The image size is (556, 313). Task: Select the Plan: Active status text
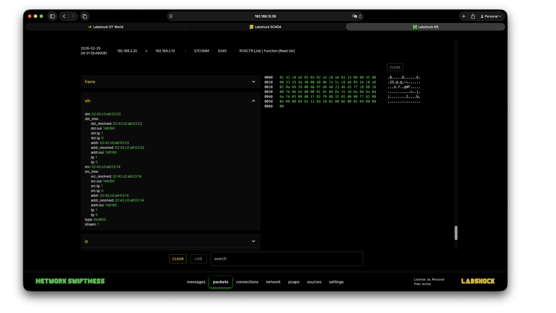(x=423, y=284)
